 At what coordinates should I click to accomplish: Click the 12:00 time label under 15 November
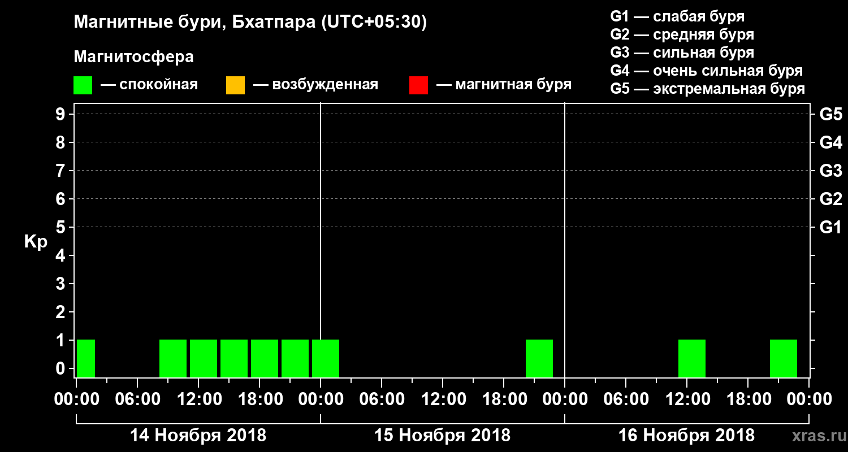[443, 399]
